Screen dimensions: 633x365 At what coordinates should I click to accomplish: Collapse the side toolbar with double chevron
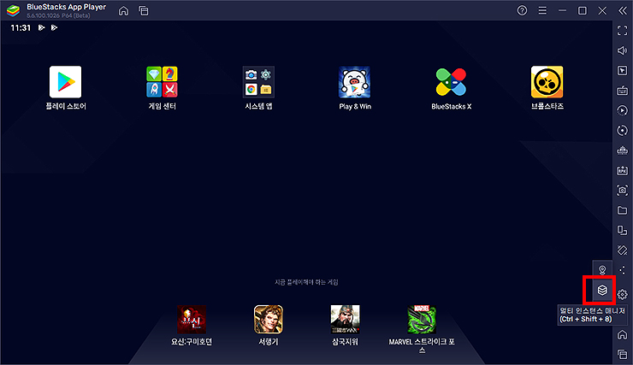[x=623, y=10]
